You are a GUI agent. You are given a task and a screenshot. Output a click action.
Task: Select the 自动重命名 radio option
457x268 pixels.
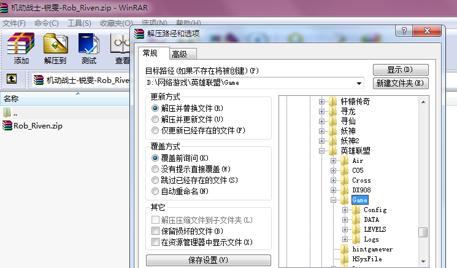coord(155,191)
